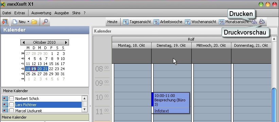Click the exit door icon in toolbar
Viewport: 279px width, 122px height.
tap(4, 22)
